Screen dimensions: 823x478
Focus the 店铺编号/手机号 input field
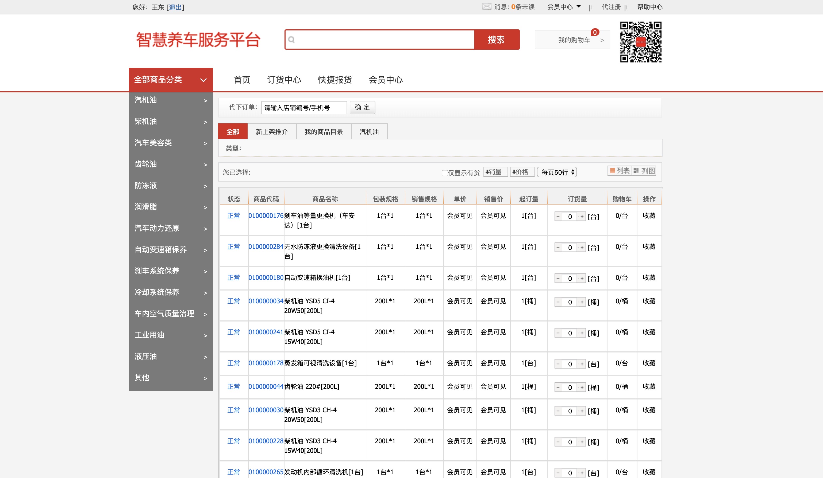point(304,107)
